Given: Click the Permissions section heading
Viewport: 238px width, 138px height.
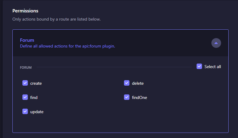Looking at the screenshot, I should pyautogui.click(x=25, y=11).
